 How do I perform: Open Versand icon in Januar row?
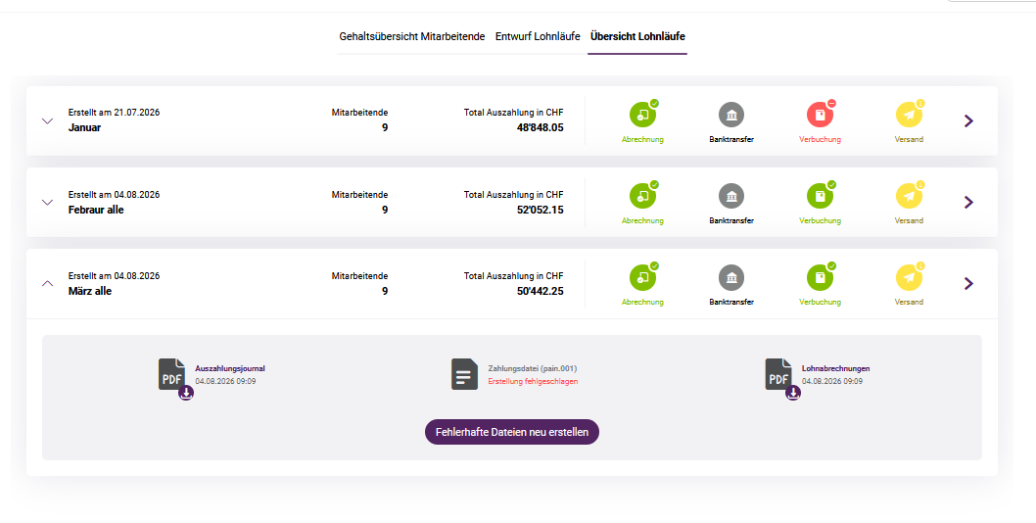tap(909, 115)
